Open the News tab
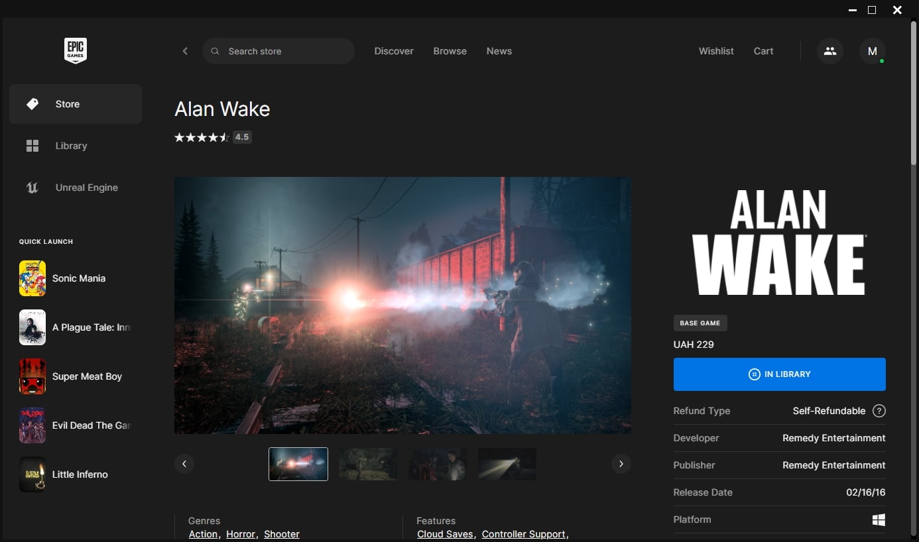This screenshot has width=919, height=542. pos(499,51)
